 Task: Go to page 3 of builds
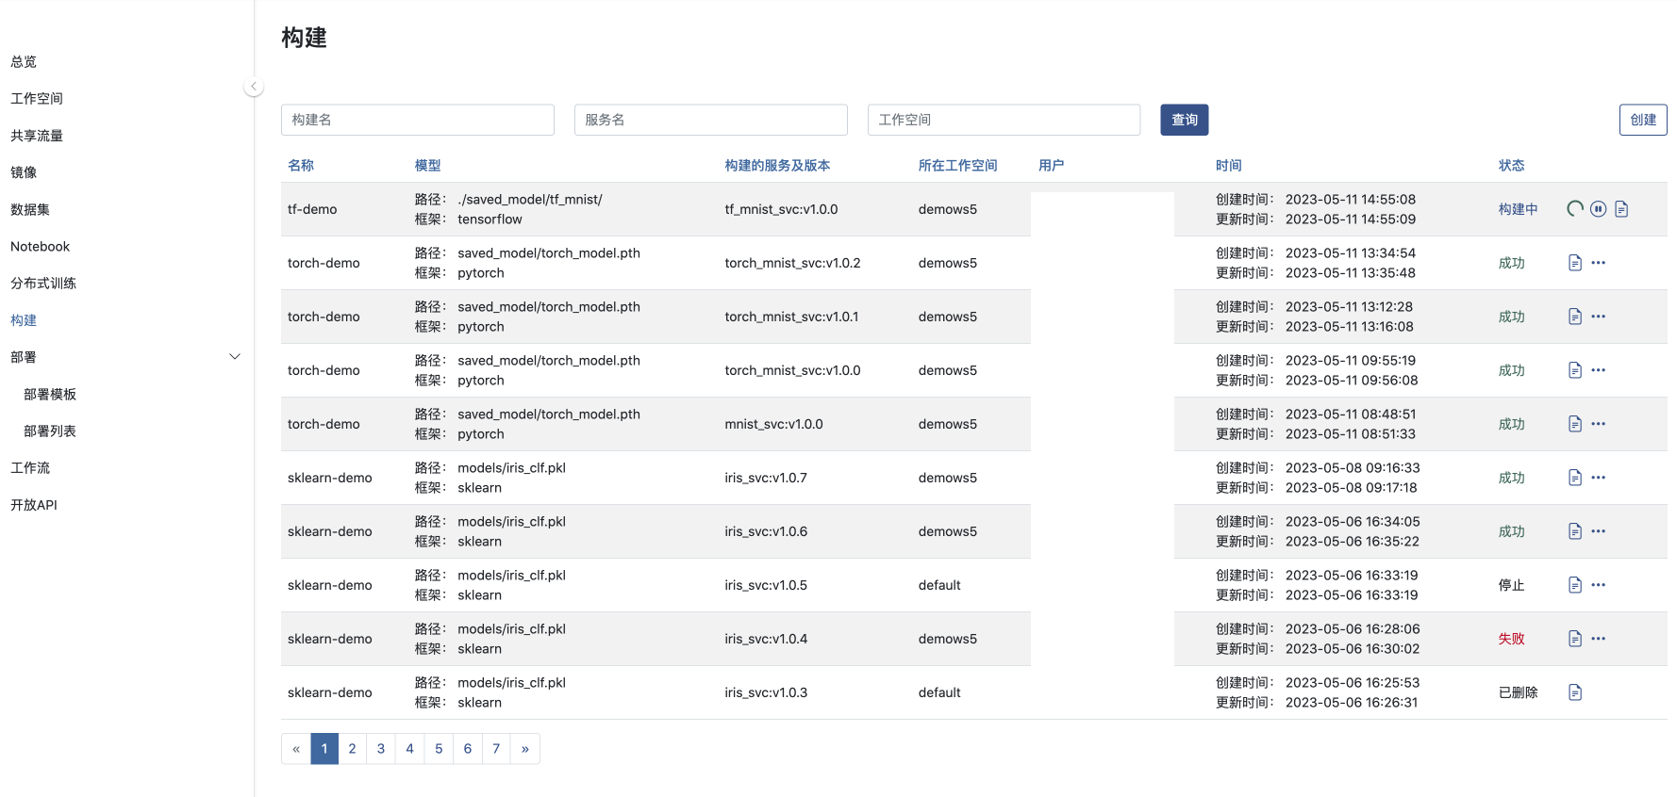pyautogui.click(x=381, y=749)
